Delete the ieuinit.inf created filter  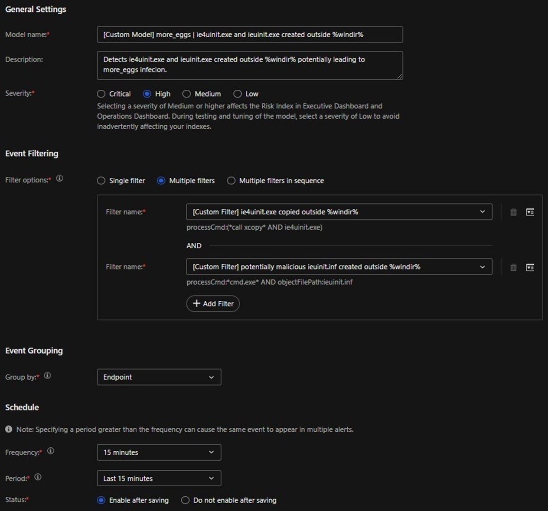pyautogui.click(x=513, y=267)
